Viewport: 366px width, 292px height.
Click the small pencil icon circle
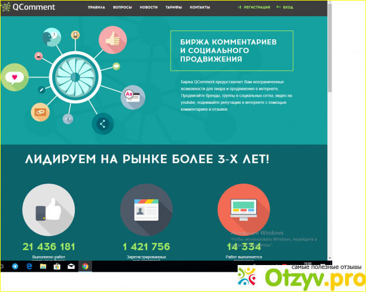(41, 90)
